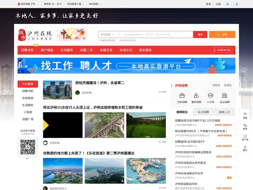Screen dimensions: 253x190
Task: Open the job 招聘技师20名月薪8千至1.5万可保底
Action: (197, 121)
